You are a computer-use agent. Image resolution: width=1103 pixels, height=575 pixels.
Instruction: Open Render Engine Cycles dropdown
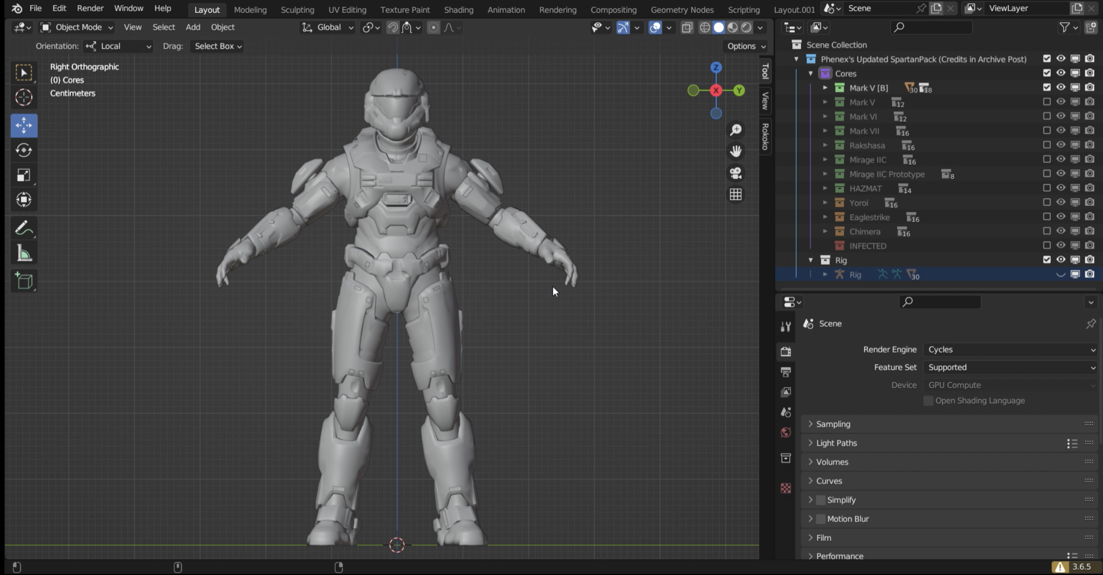click(1010, 350)
